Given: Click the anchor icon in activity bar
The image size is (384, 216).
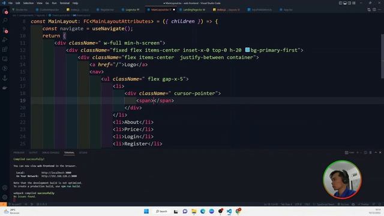Looking at the screenshot, I should 5,78.
